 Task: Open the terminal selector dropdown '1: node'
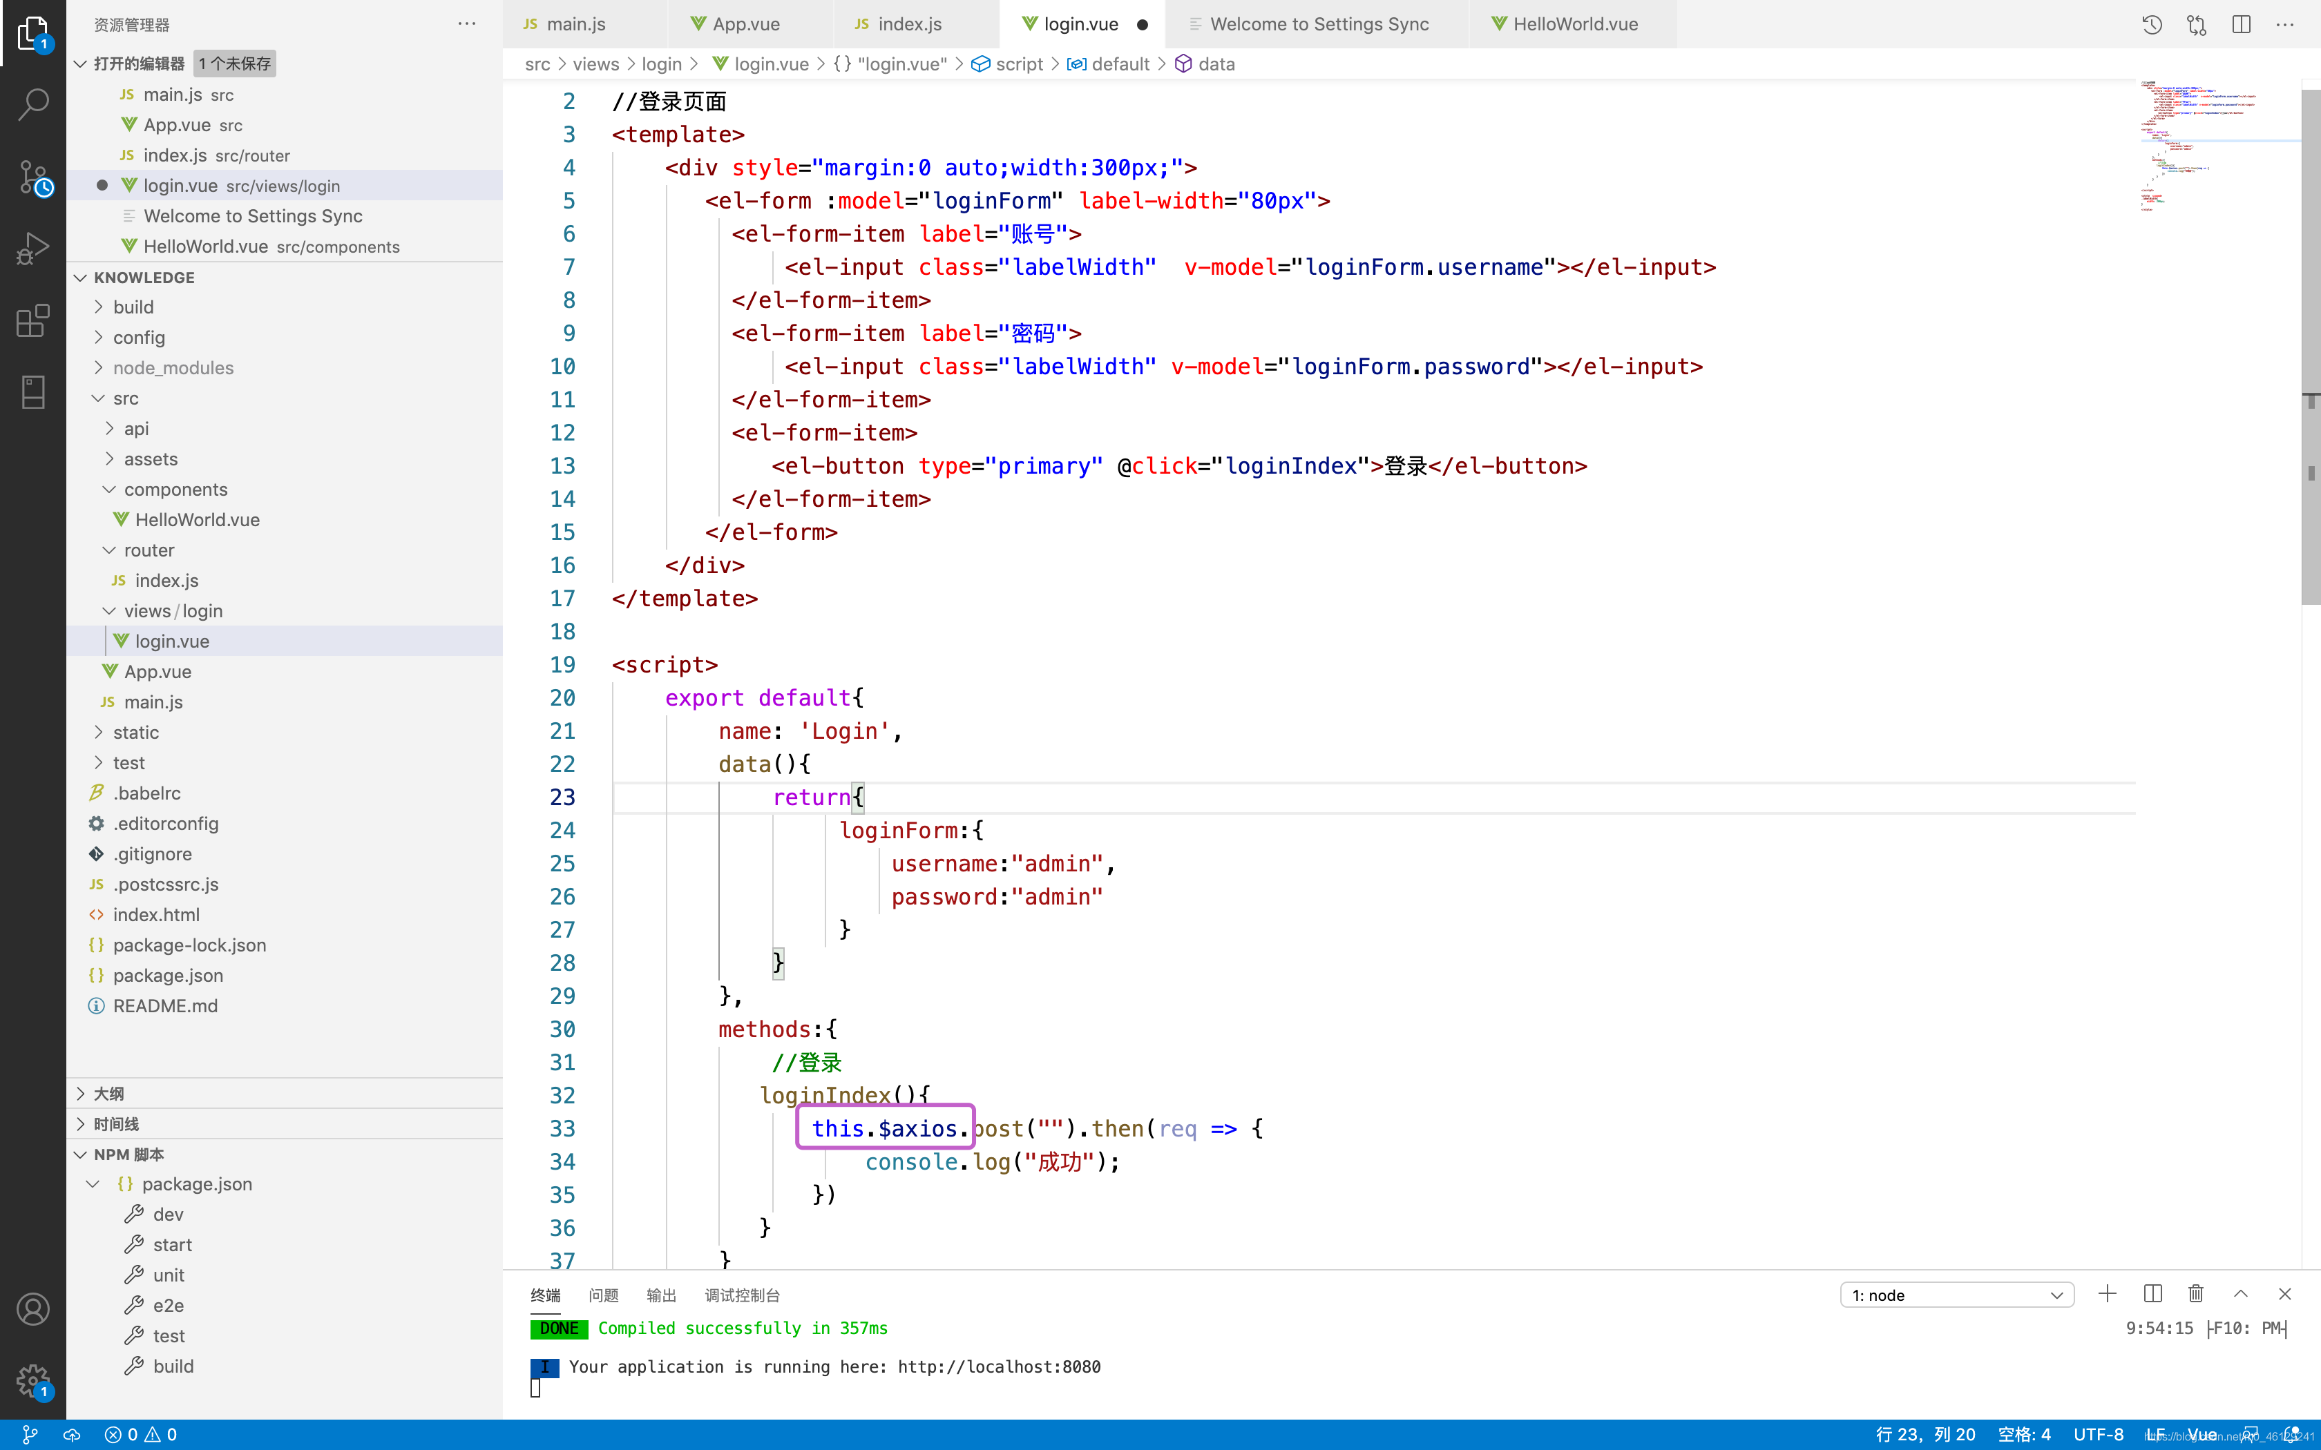pyautogui.click(x=1956, y=1295)
